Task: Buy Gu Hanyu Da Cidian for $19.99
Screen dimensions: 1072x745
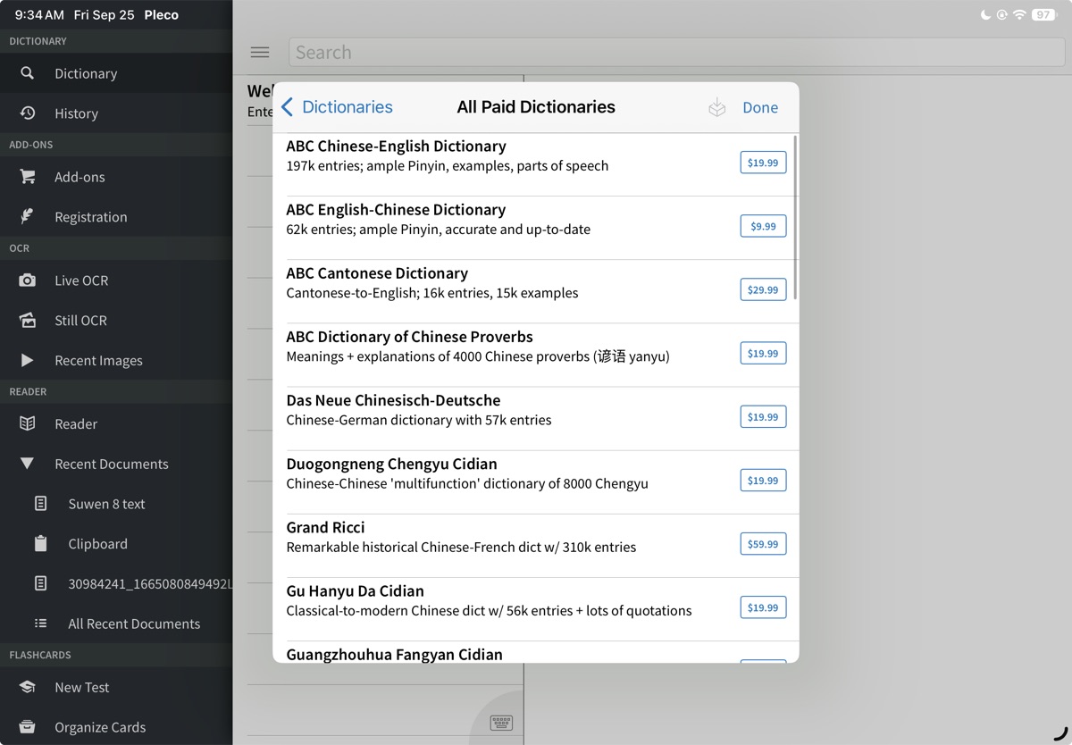Action: click(x=763, y=607)
